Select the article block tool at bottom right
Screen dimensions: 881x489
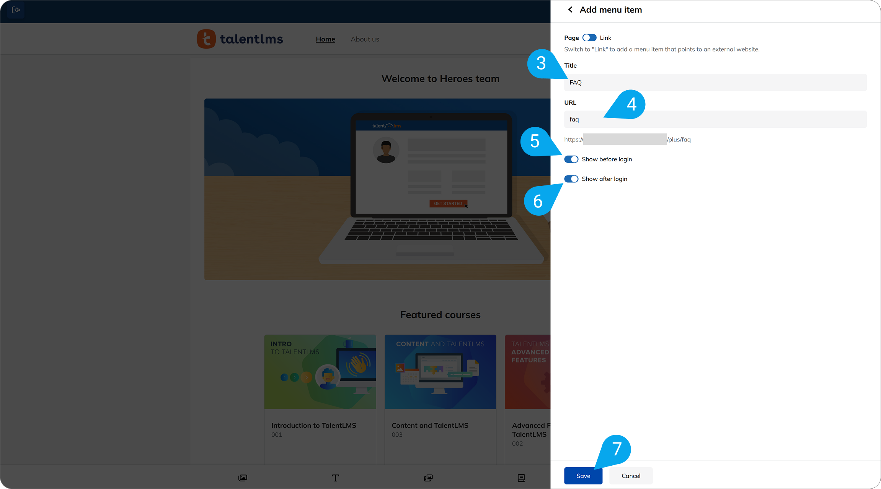coord(521,478)
